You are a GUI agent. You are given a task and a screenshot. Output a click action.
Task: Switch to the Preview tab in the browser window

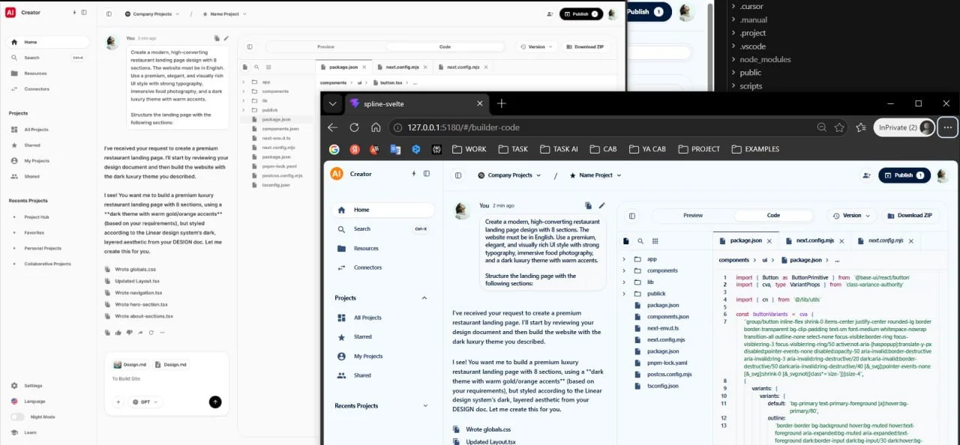(693, 215)
